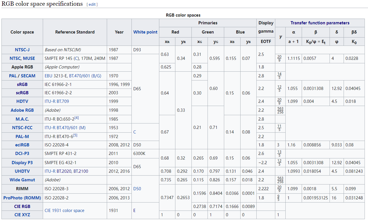Open the Adobe RGB link

(22, 110)
